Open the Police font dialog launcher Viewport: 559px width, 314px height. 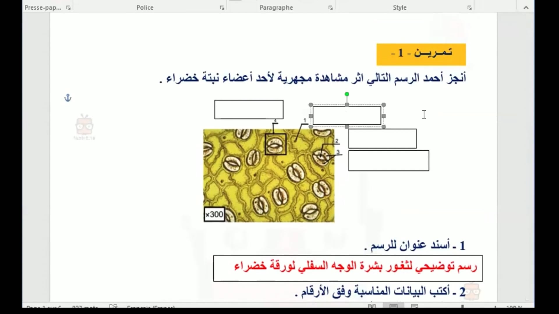pos(222,8)
